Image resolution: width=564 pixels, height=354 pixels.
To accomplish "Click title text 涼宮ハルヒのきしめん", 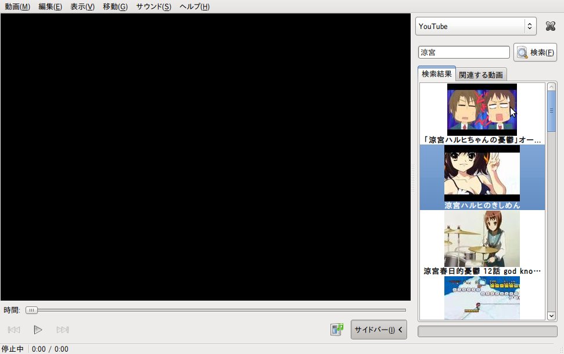I will click(x=482, y=205).
